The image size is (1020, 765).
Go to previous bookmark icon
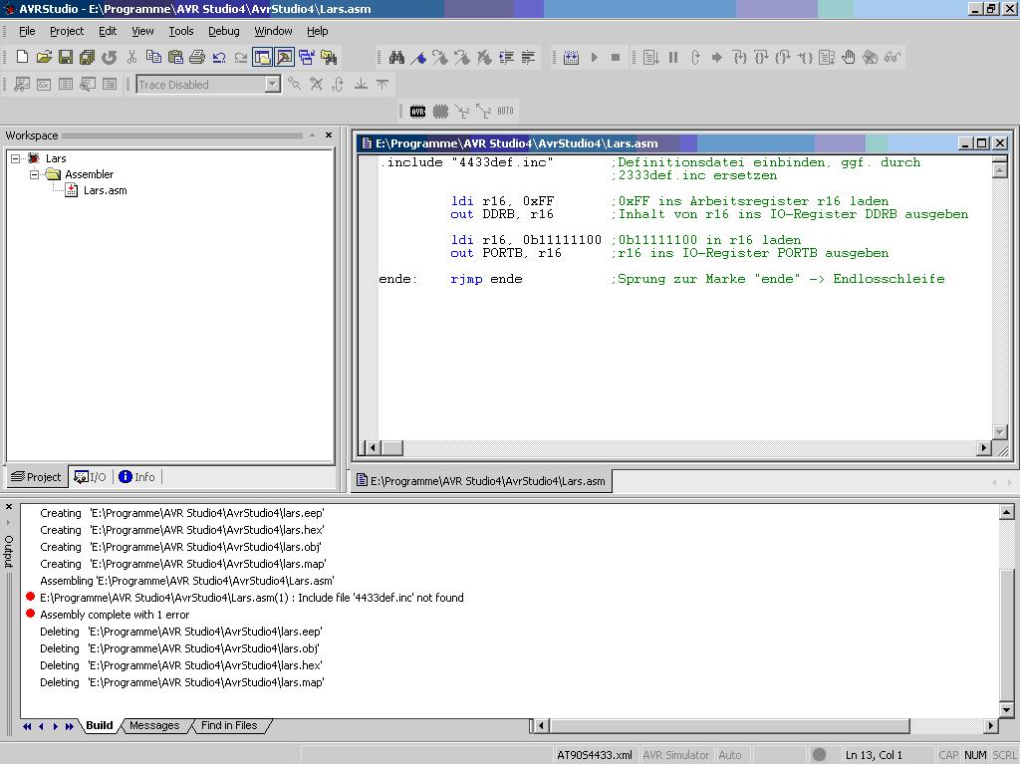pos(462,57)
